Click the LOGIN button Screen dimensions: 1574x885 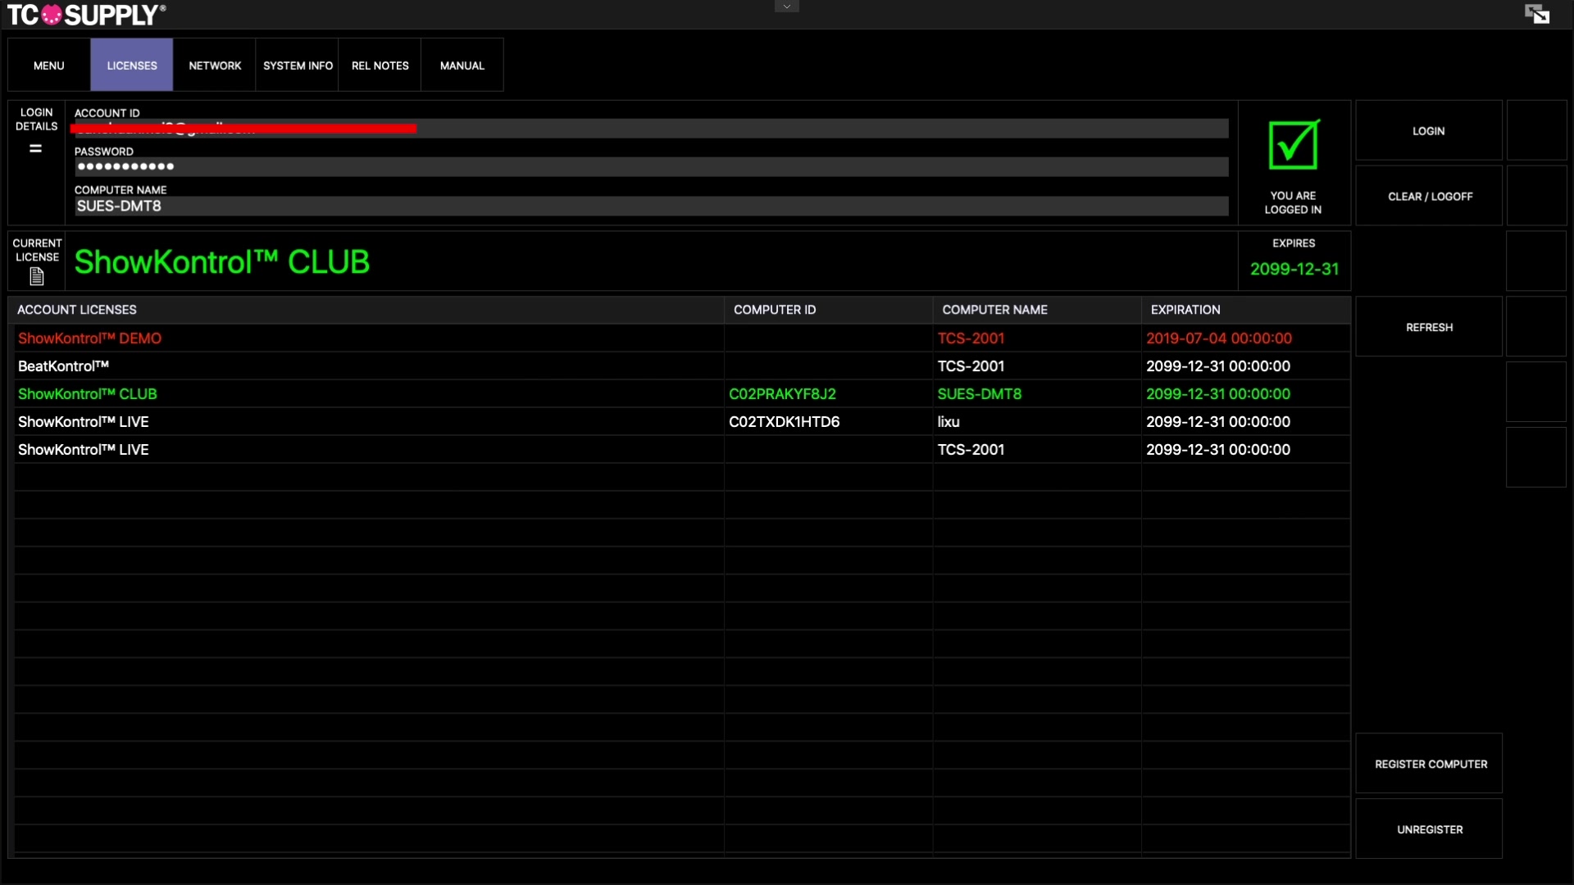click(1429, 130)
